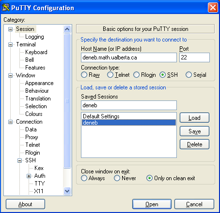Collapse the Connection tree node

click(10, 122)
